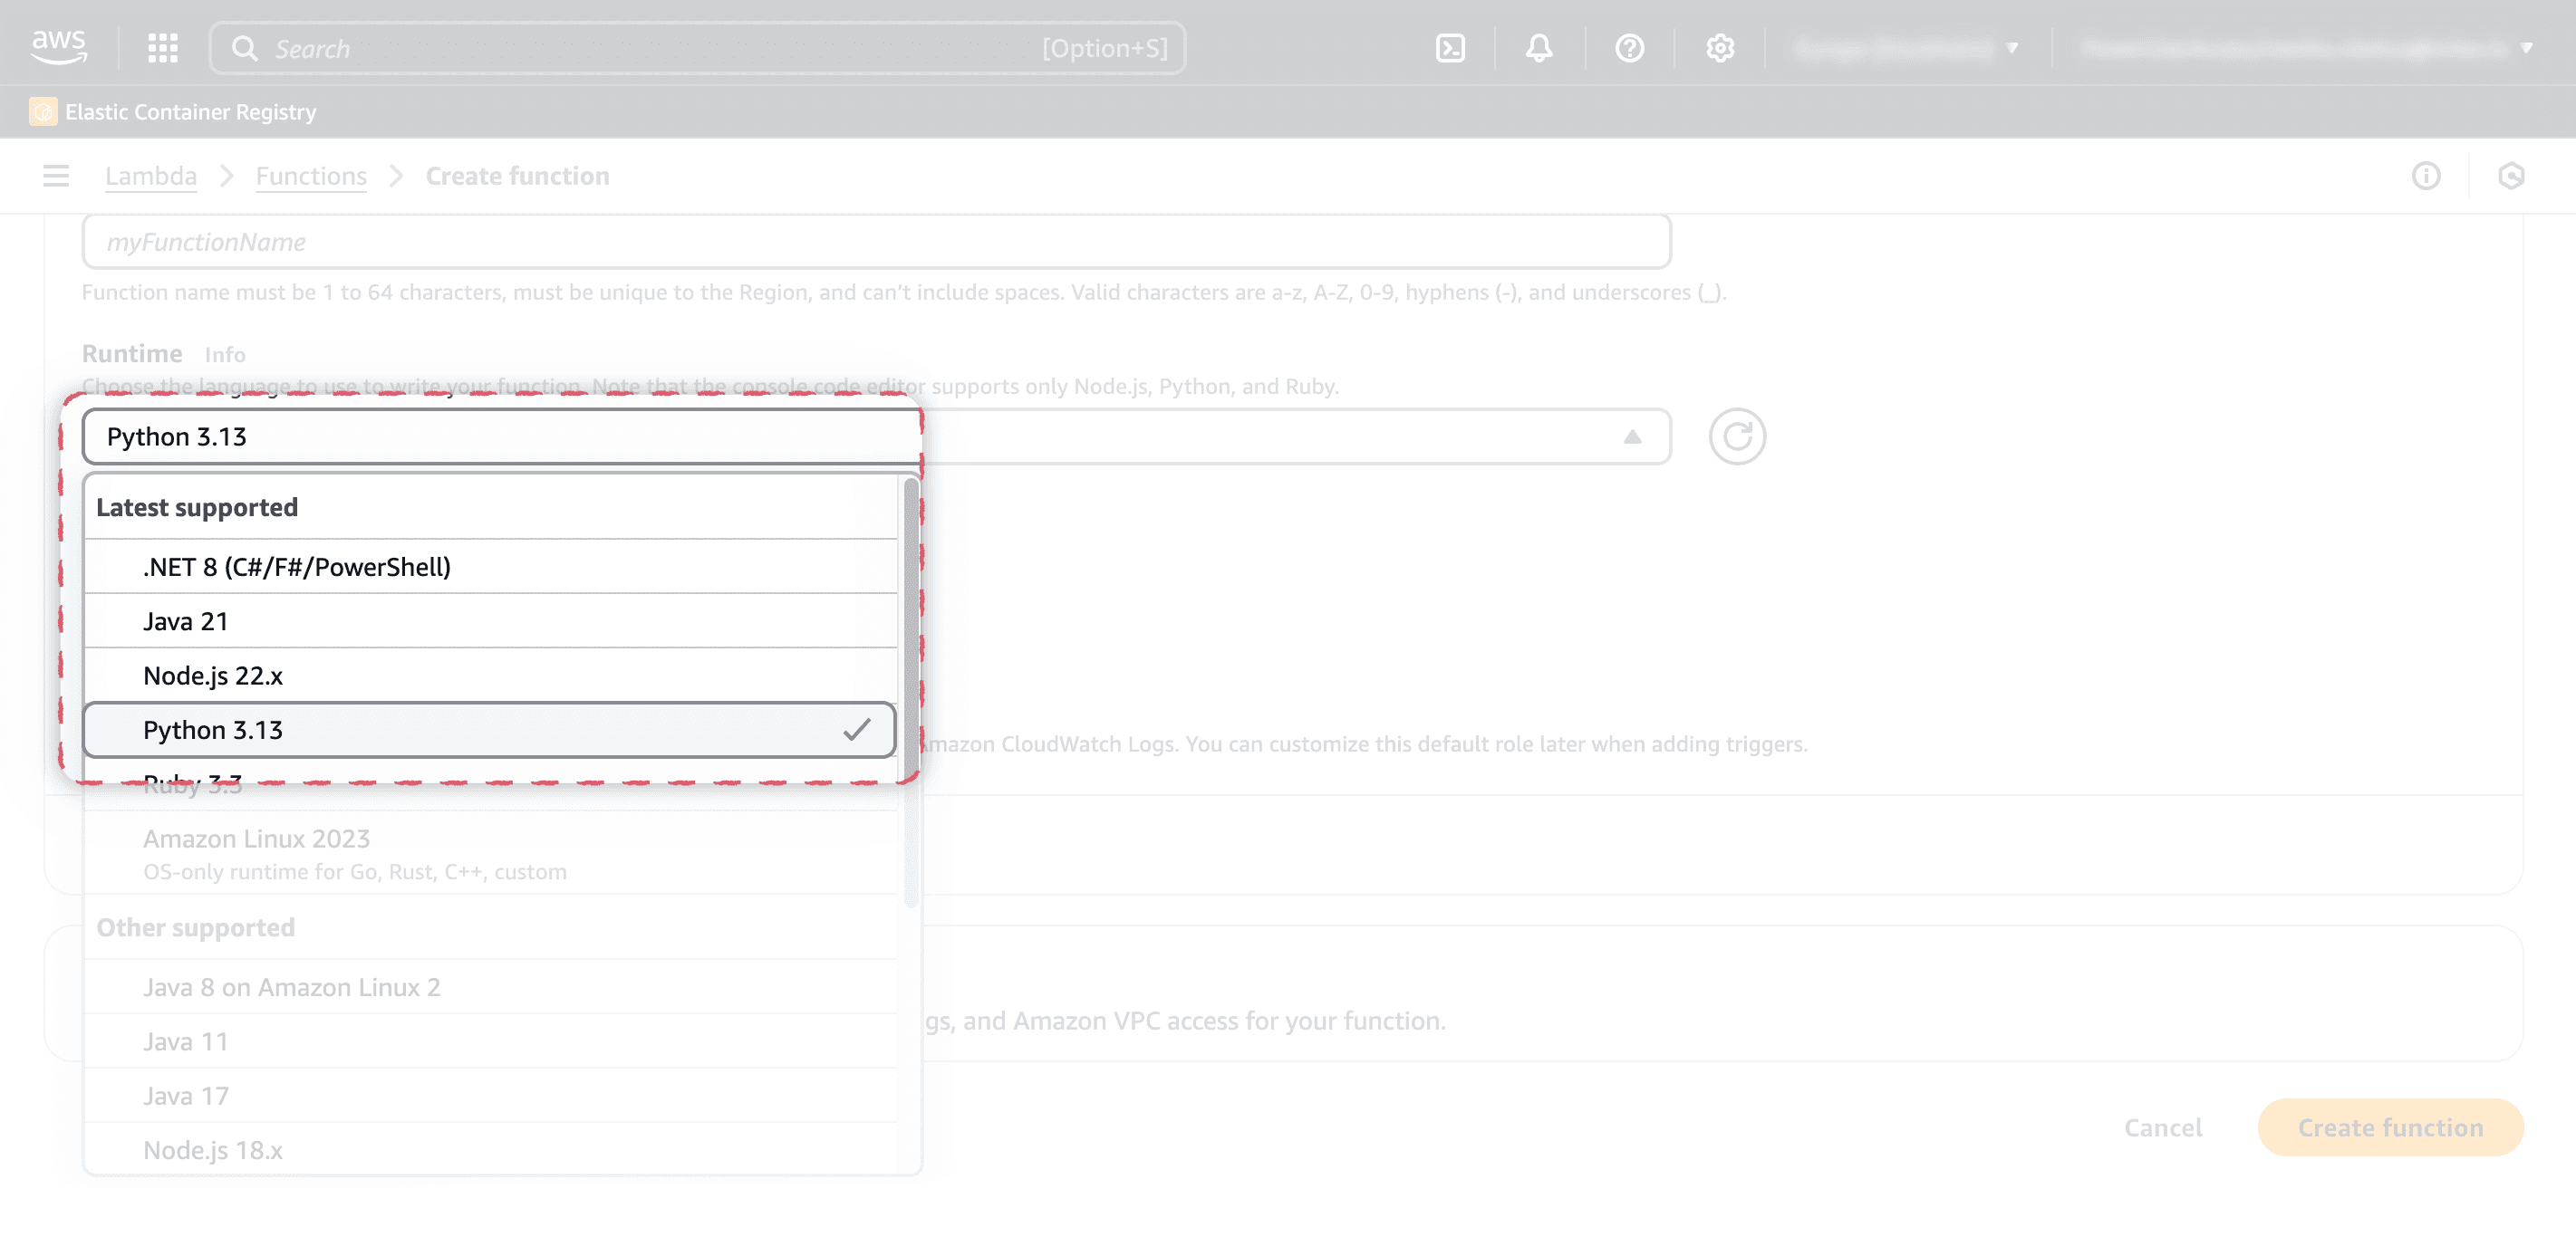This screenshot has width=2576, height=1256.
Task: Open the settings gear icon
Action: (1719, 48)
